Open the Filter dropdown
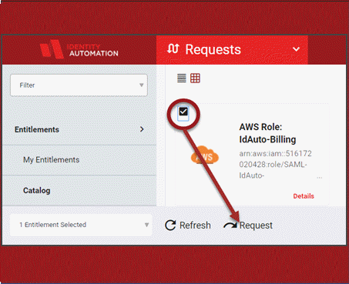Image resolution: width=349 pixels, height=284 pixels. click(79, 85)
